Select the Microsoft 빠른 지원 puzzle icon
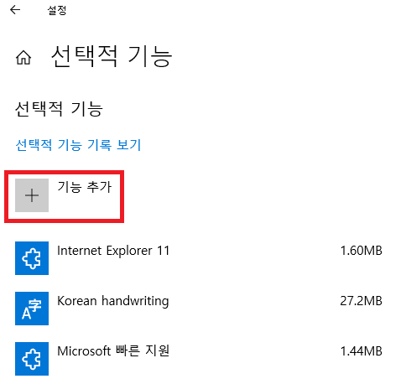The width and height of the screenshot is (406, 384). tap(32, 359)
